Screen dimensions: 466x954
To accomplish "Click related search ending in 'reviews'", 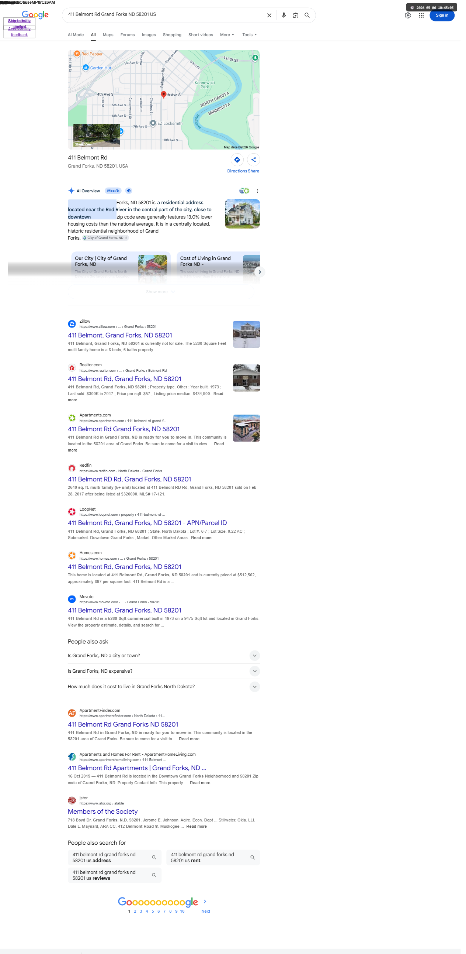I will [115, 875].
